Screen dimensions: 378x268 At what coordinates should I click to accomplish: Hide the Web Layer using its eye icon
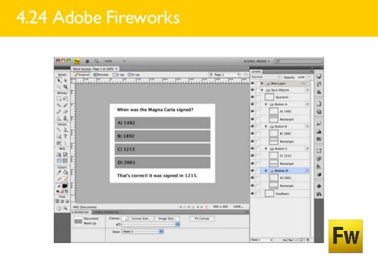[252, 83]
